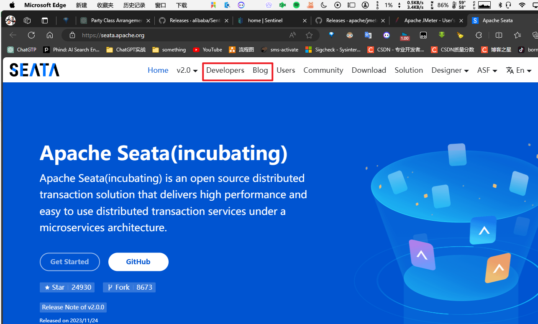The image size is (538, 324).
Task: Click the Read aloud icon in address bar
Action: coord(292,35)
